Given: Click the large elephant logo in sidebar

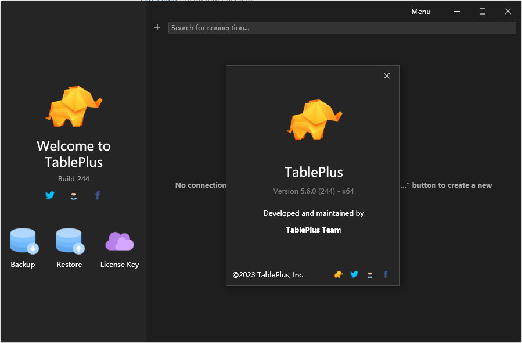Looking at the screenshot, I should (x=74, y=106).
